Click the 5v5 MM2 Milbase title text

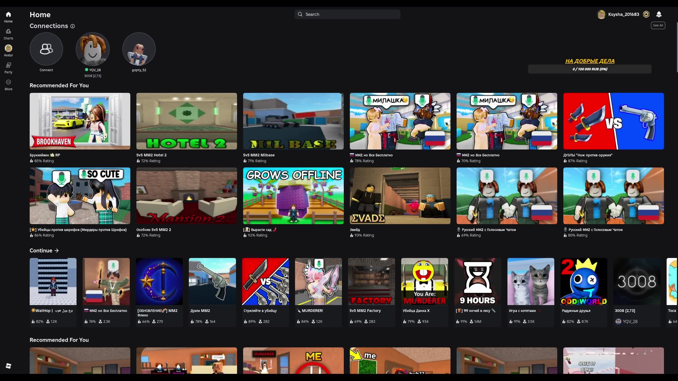click(259, 155)
